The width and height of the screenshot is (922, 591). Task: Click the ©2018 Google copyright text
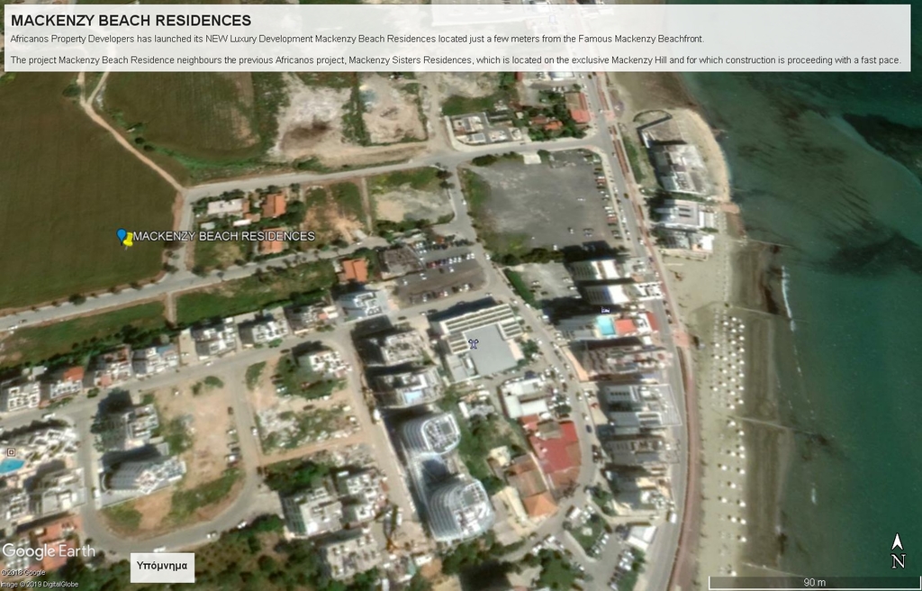point(23,573)
